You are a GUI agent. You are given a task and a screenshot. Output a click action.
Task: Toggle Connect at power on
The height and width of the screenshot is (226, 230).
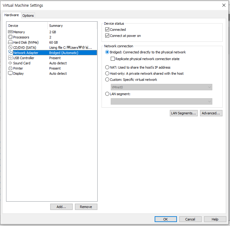click(107, 36)
